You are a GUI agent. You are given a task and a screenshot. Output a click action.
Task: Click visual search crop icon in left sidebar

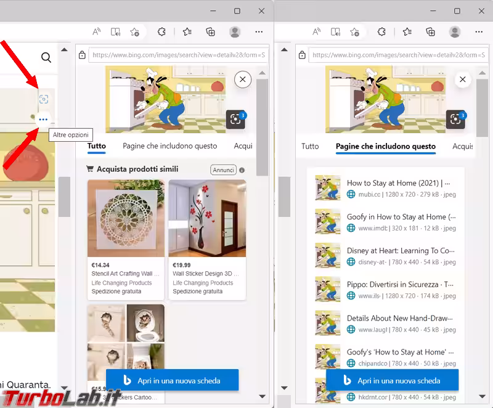coord(235,119)
